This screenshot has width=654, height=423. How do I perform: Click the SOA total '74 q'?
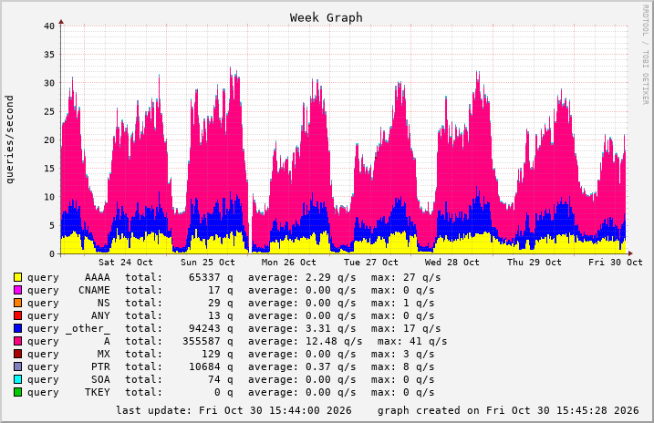221,379
